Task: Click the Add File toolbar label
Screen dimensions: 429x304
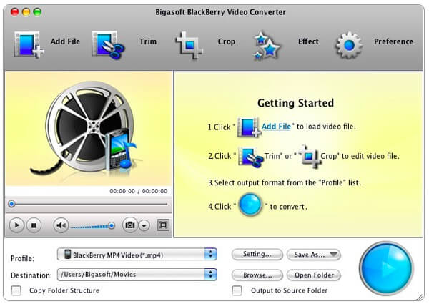Action: coord(65,41)
